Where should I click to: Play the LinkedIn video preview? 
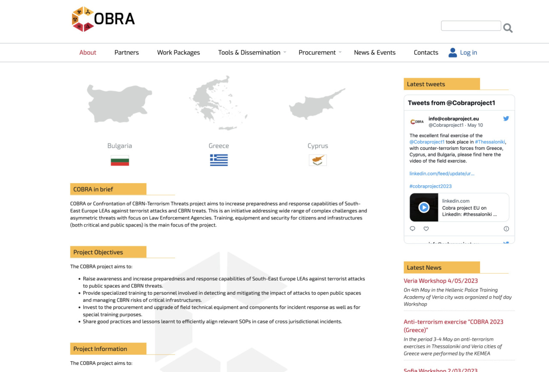click(424, 208)
